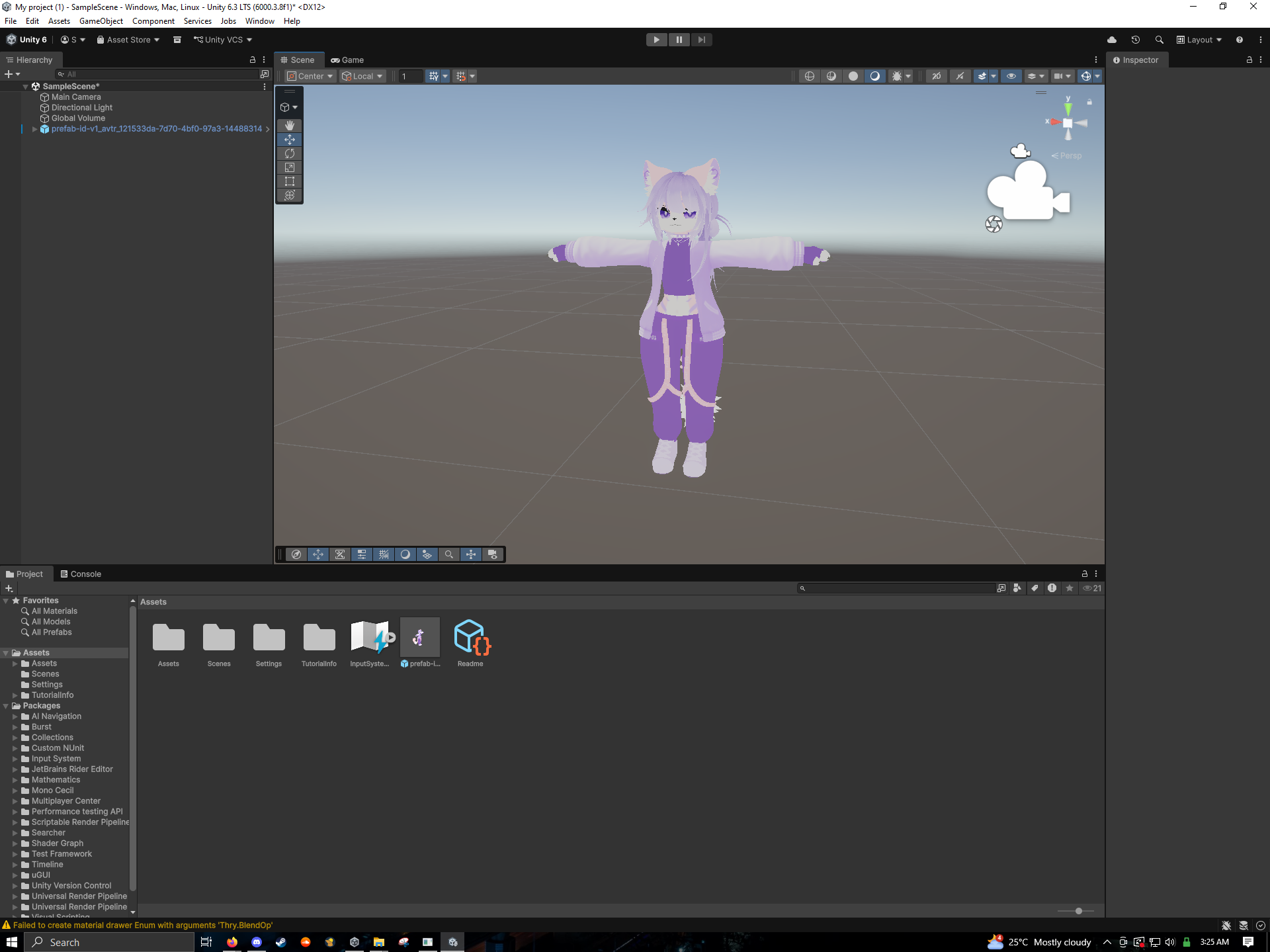The height and width of the screenshot is (952, 1270).
Task: Toggle the Hierarchy panel lock
Action: pos(252,60)
